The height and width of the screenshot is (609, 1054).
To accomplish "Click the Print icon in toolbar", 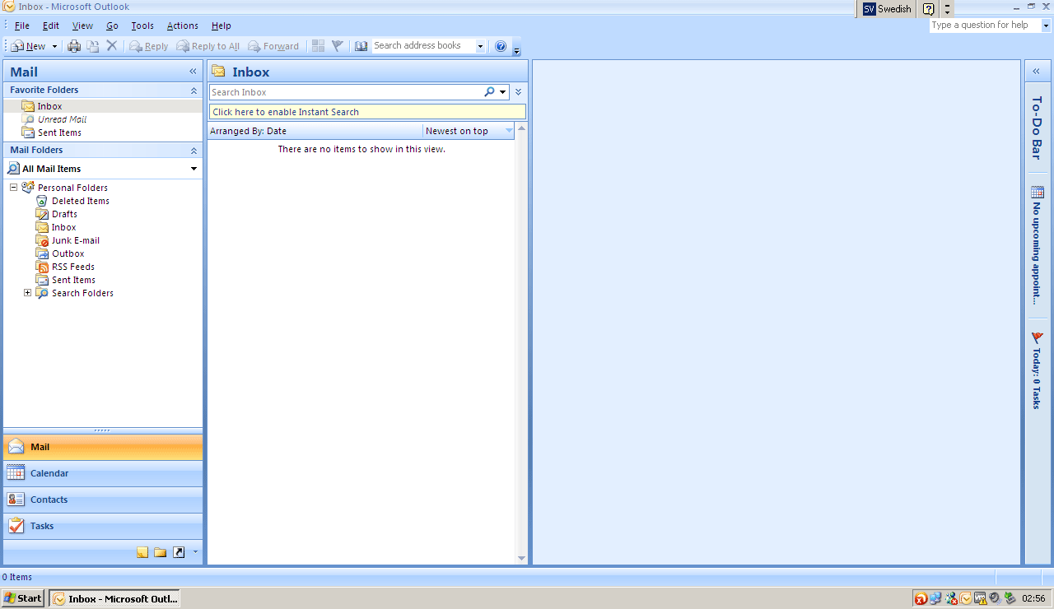I will [x=74, y=46].
